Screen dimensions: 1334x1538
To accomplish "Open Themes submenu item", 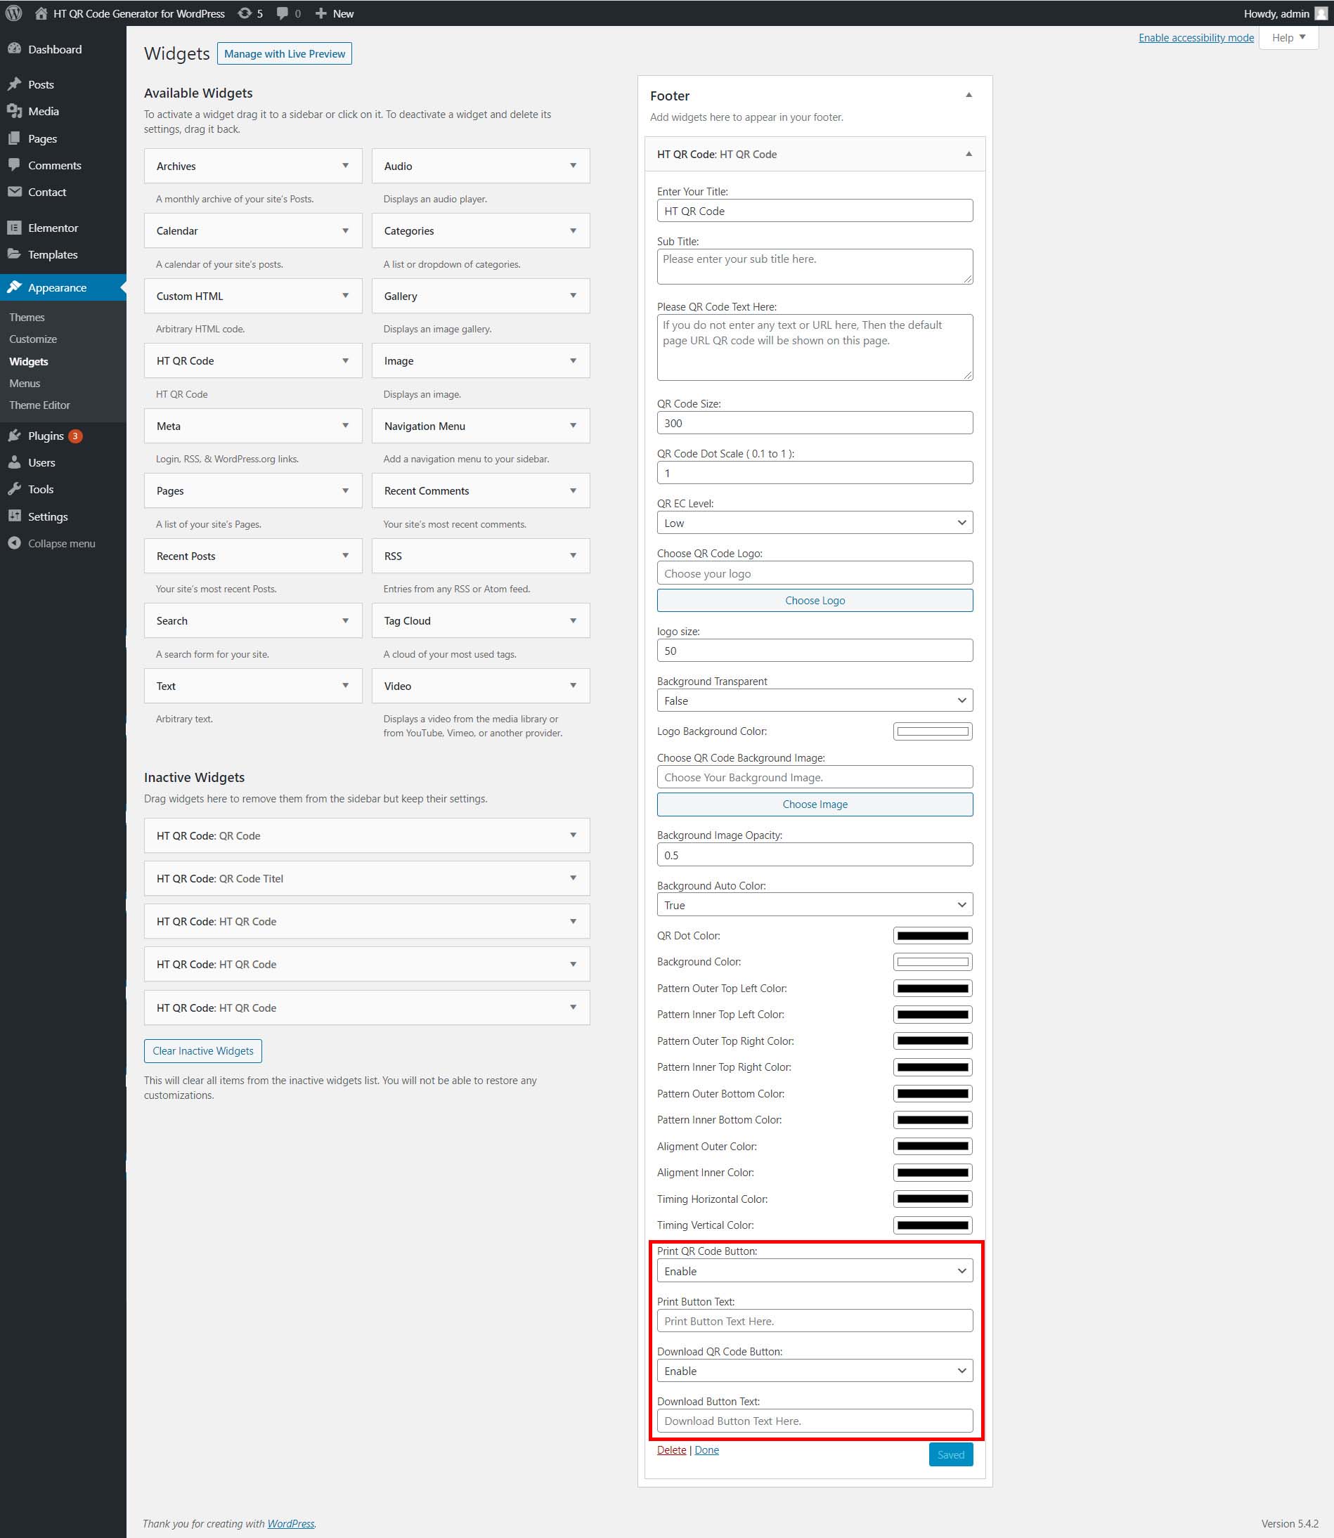I will [27, 317].
